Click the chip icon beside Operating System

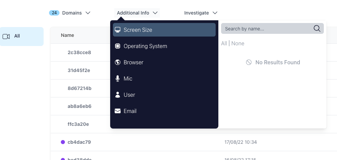[118, 46]
